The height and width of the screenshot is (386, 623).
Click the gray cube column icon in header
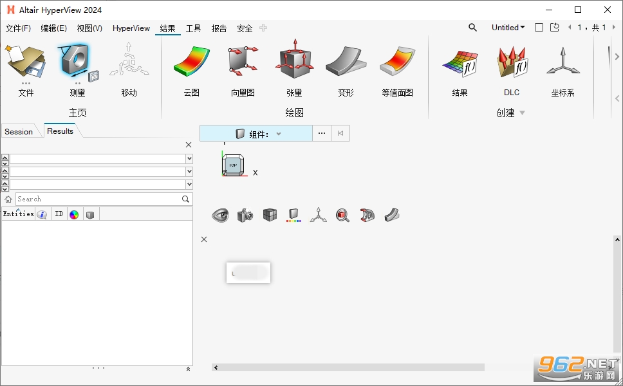click(90, 214)
